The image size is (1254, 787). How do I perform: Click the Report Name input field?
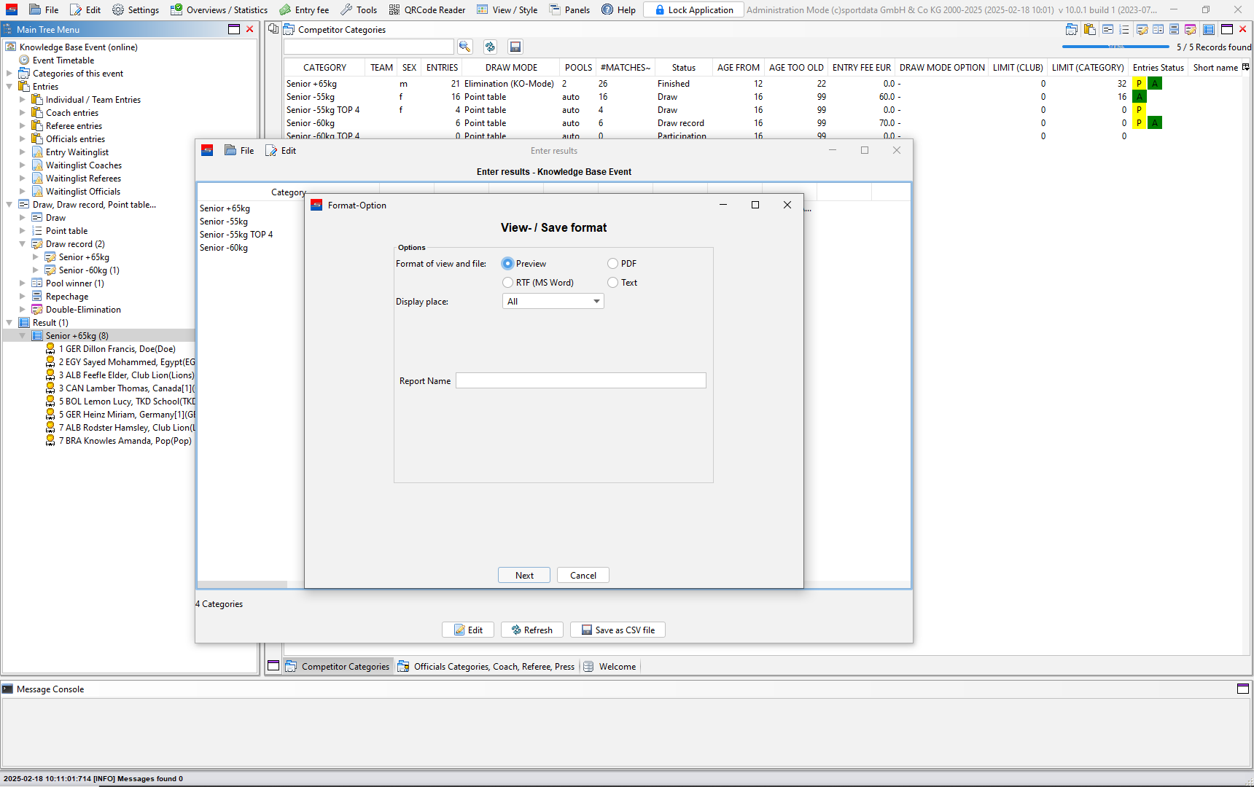coord(580,380)
